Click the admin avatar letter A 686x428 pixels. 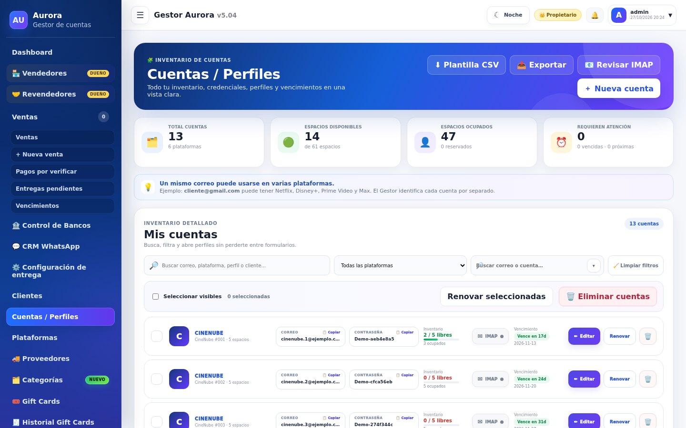(619, 15)
